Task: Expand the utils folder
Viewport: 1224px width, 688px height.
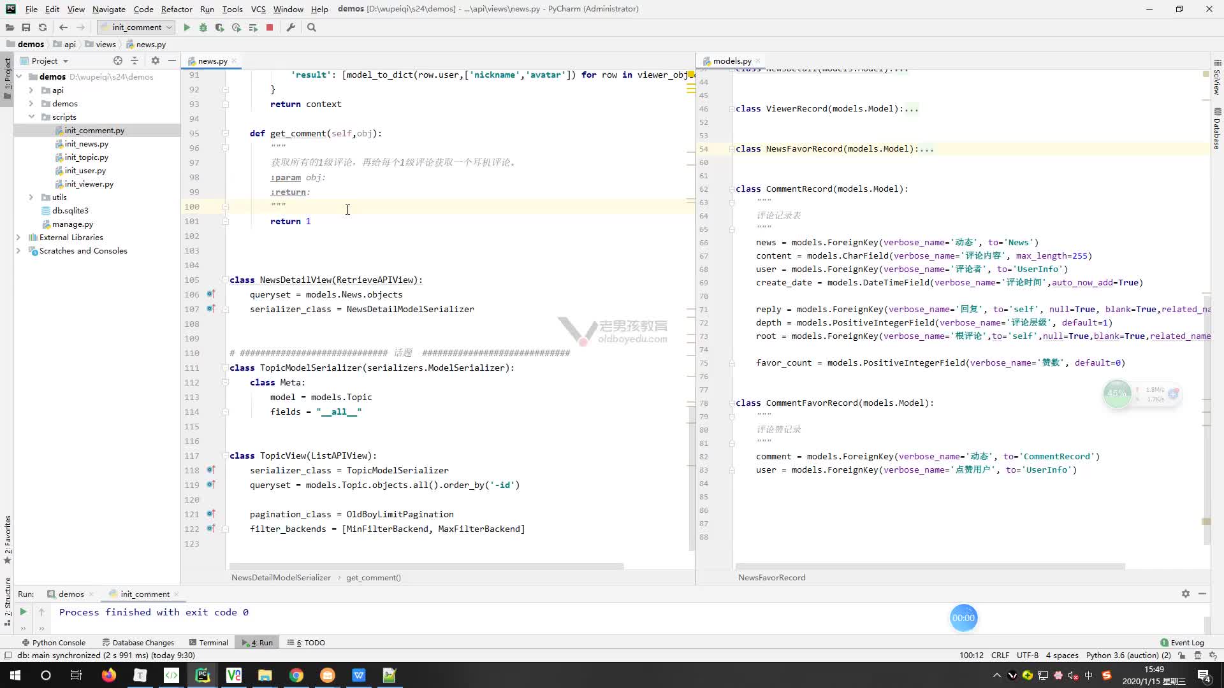Action: point(31,197)
